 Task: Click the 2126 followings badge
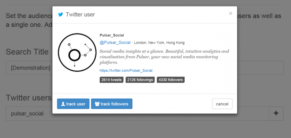pyautogui.click(x=140, y=80)
